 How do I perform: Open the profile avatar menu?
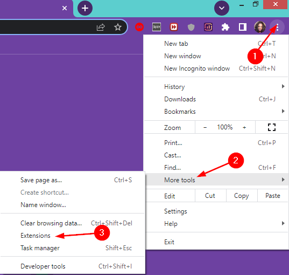pyautogui.click(x=260, y=27)
